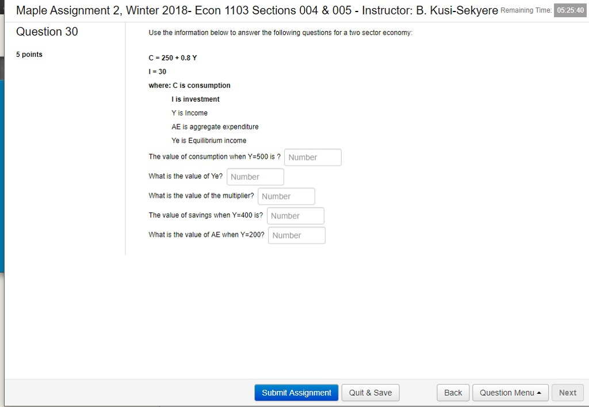Click the 5 points label
The height and width of the screenshot is (407, 589).
pyautogui.click(x=29, y=55)
